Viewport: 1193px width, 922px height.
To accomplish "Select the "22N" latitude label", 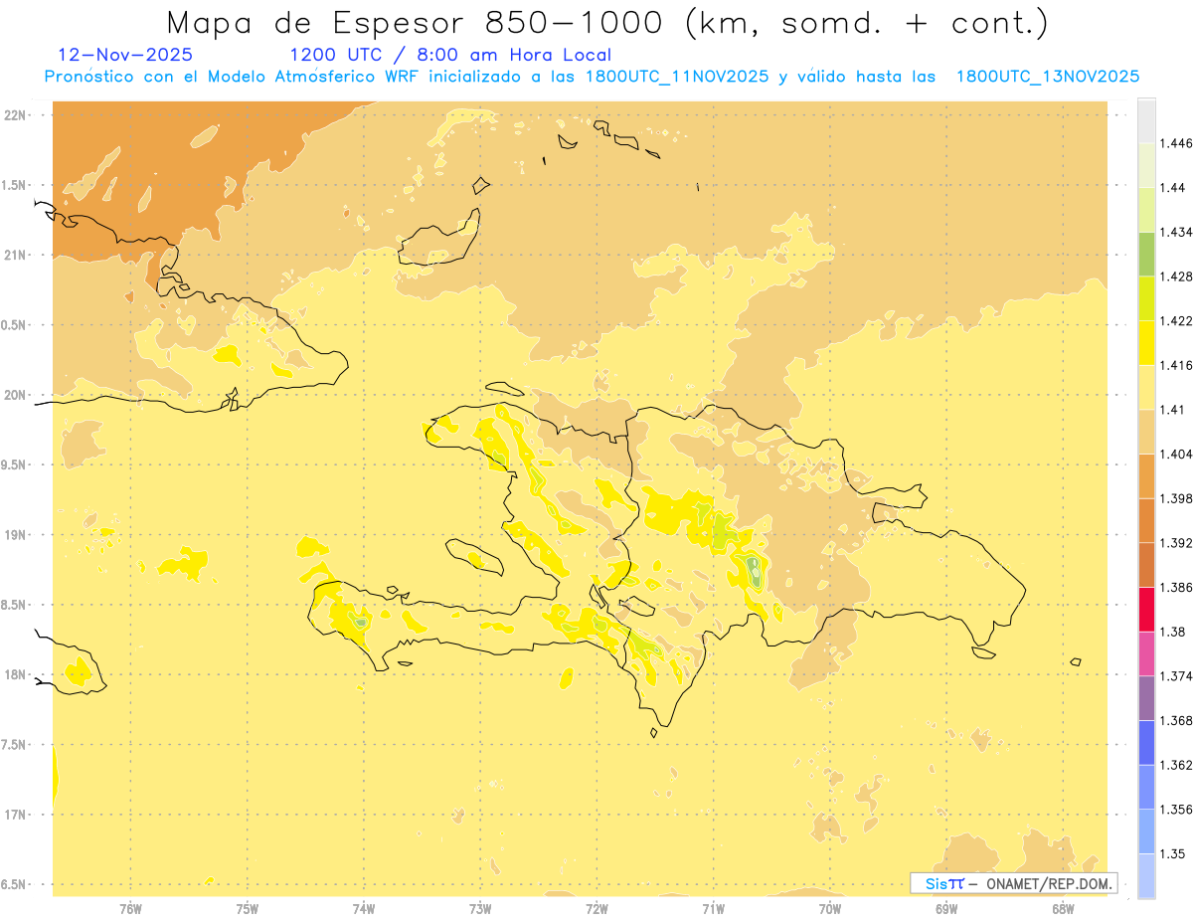I will point(15,114).
